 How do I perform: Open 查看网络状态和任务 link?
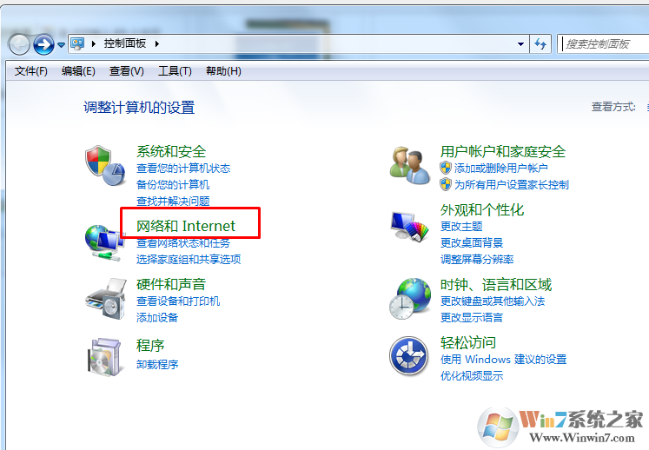click(x=183, y=243)
